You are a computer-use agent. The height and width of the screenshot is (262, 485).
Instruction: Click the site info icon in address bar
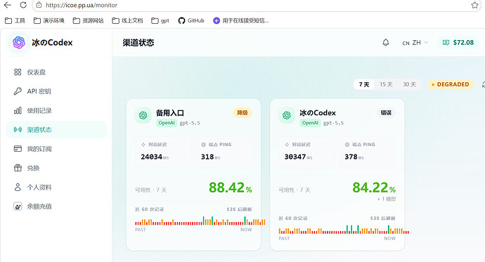(39, 5)
